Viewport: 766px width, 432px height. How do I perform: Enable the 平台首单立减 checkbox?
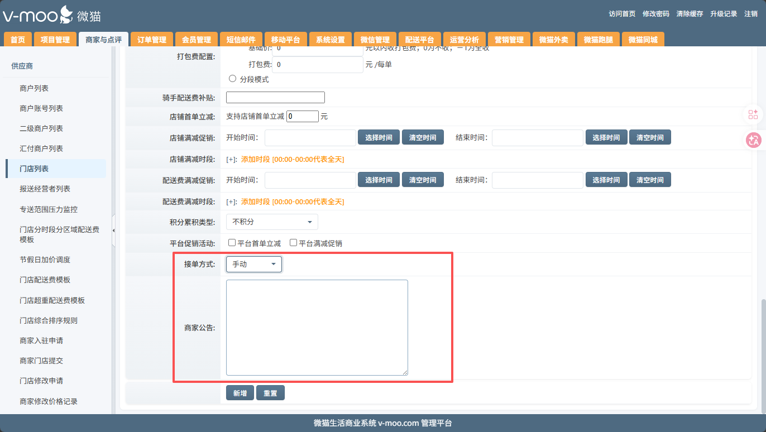[x=232, y=243]
